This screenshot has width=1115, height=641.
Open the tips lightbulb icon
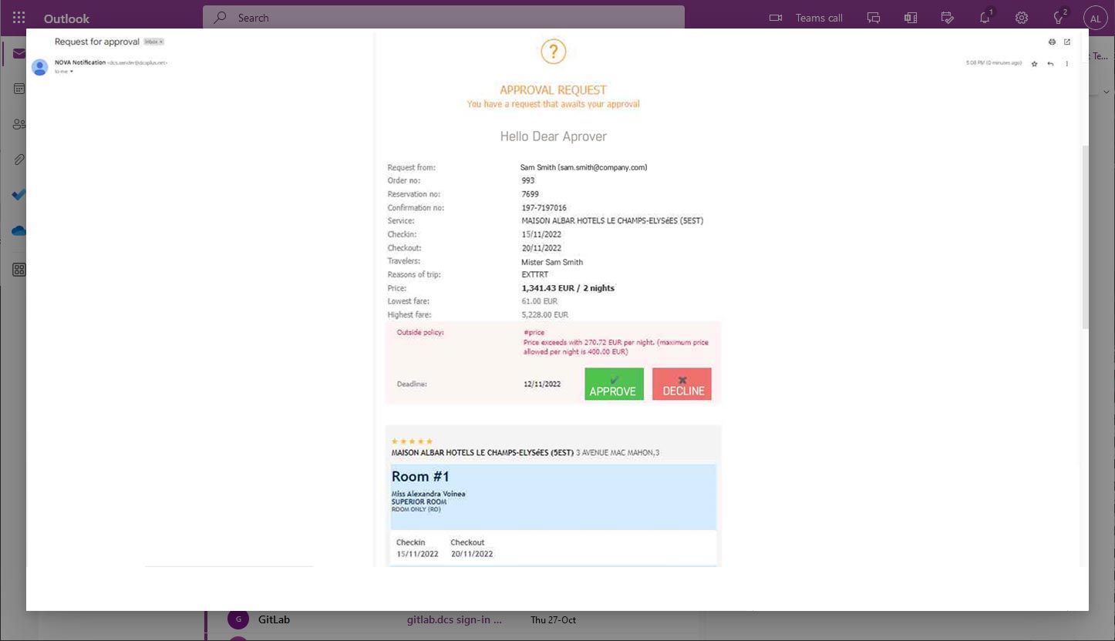click(1059, 18)
